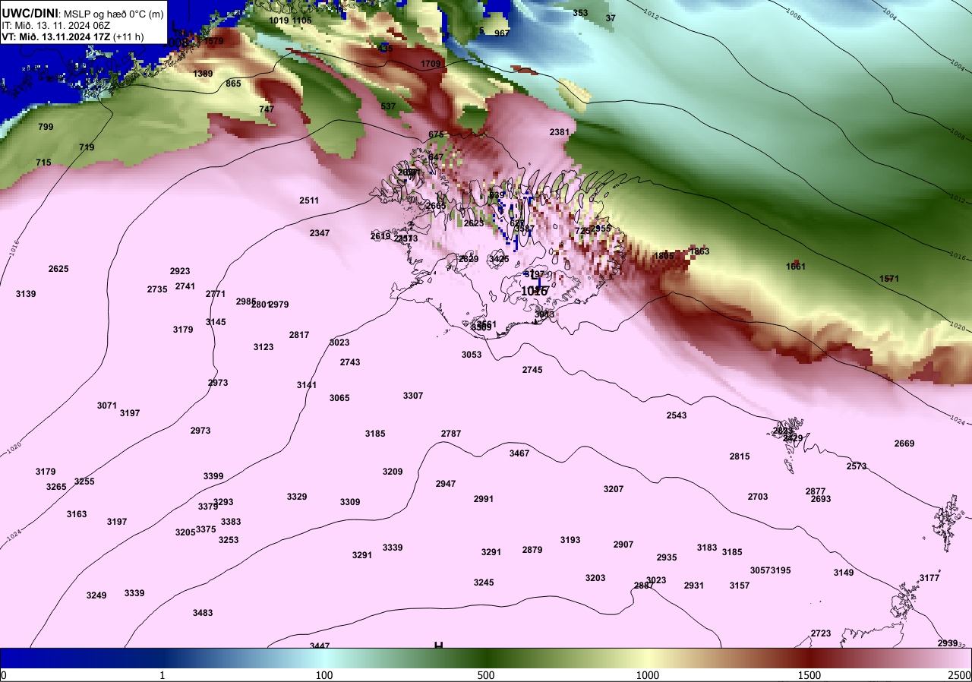Click the freezing level value 3467
Image resolution: width=972 pixels, height=682 pixels.
519,453
